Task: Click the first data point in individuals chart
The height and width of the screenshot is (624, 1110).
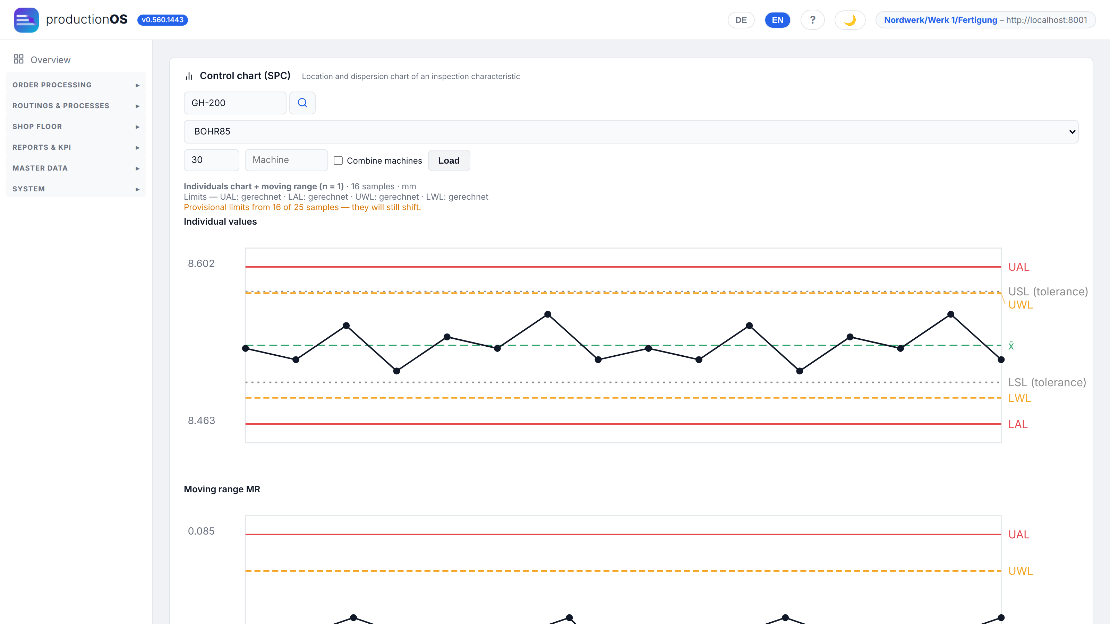Action: click(246, 348)
